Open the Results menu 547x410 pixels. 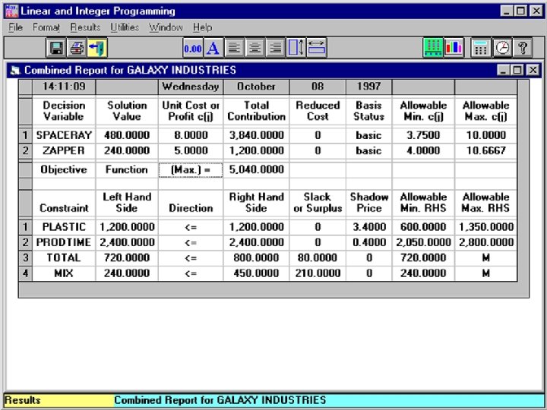point(85,27)
